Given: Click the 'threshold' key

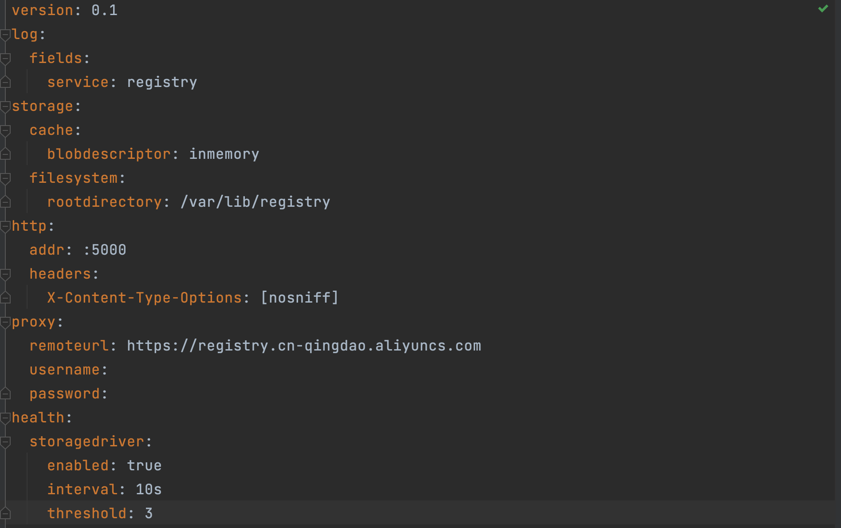Looking at the screenshot, I should (87, 513).
